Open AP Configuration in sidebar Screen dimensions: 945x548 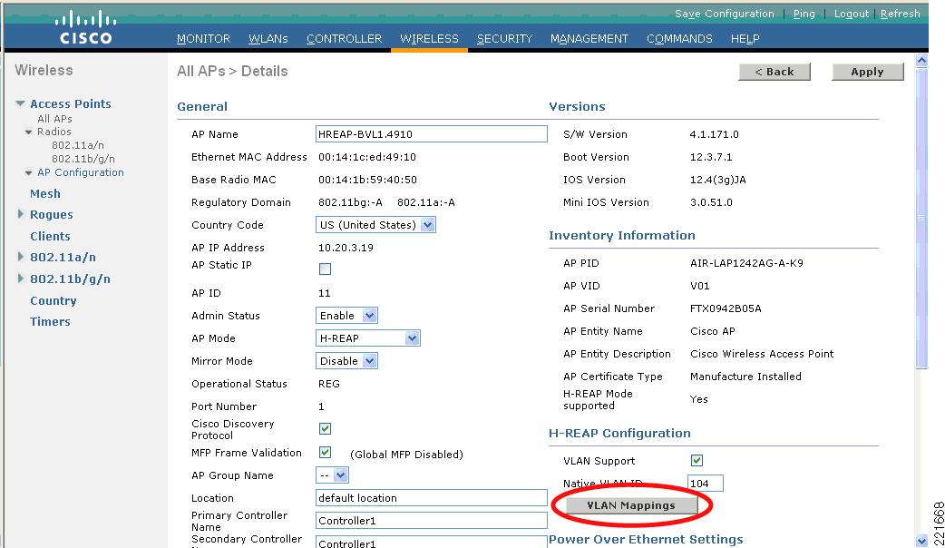coord(81,172)
